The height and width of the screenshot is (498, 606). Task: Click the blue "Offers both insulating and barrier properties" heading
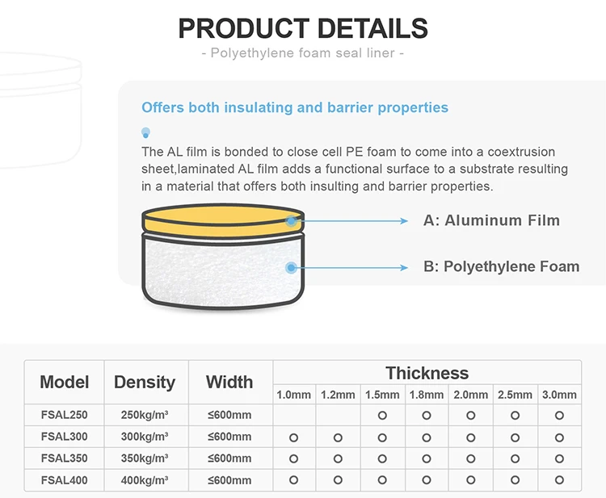[x=295, y=107]
